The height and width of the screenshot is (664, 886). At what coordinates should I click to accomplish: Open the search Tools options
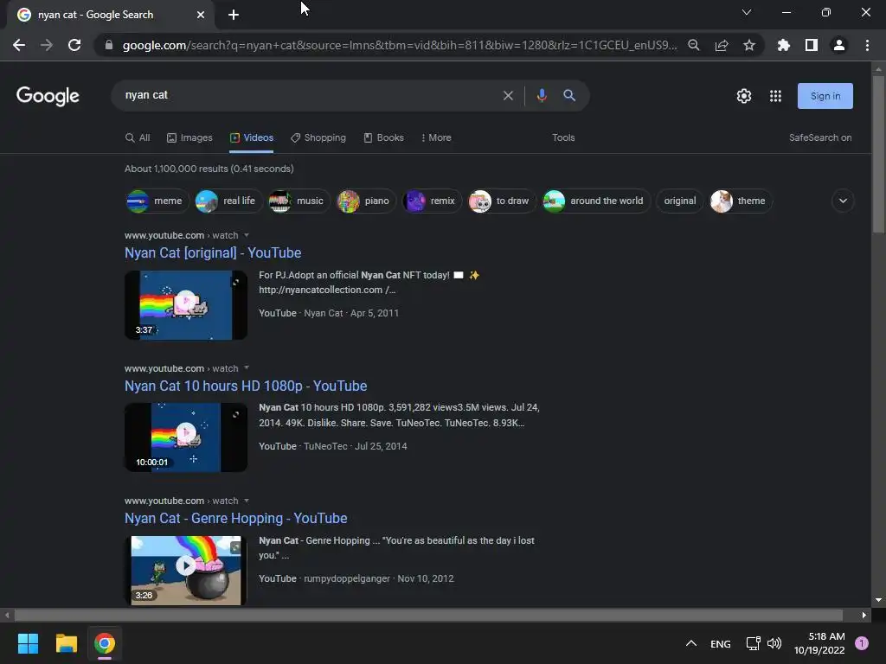point(563,137)
